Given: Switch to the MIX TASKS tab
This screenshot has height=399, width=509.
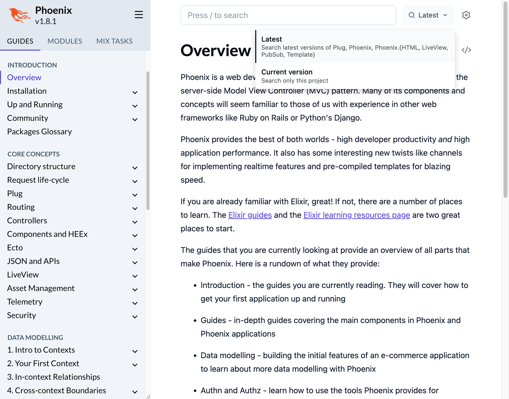Looking at the screenshot, I should click(x=114, y=41).
